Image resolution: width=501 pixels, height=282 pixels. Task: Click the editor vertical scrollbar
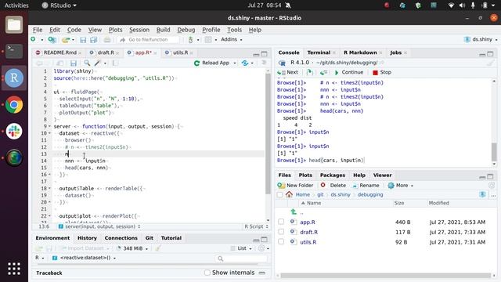(x=268, y=134)
